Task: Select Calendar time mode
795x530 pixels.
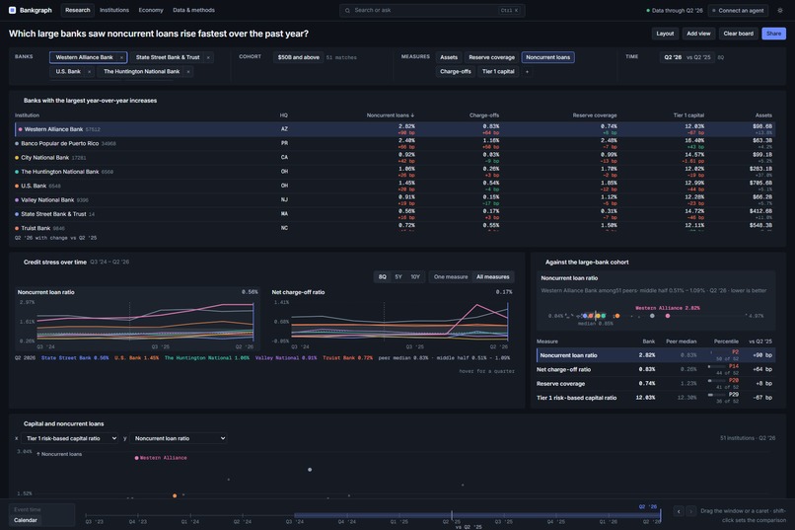Action: (x=26, y=520)
